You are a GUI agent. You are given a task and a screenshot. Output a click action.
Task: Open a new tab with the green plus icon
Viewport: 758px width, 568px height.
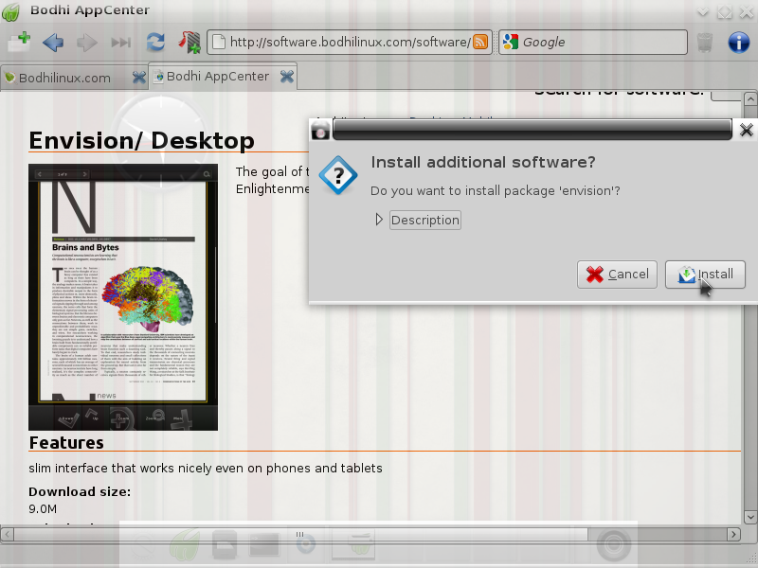(19, 42)
